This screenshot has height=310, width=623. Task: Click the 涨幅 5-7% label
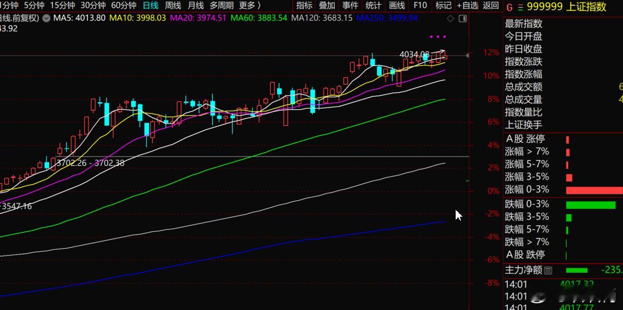[x=527, y=165]
